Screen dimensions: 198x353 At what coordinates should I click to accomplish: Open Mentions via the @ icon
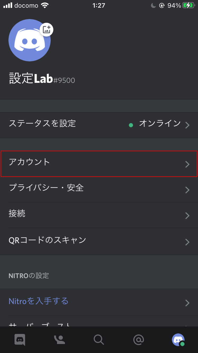click(139, 340)
